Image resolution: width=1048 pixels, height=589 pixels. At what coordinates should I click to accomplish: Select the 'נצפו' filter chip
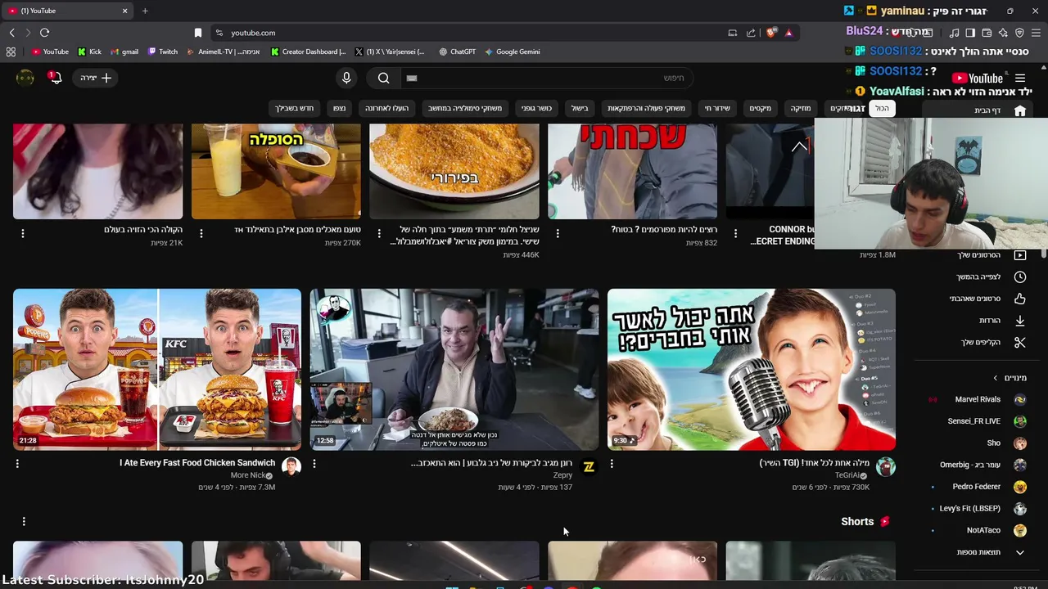[x=339, y=108]
